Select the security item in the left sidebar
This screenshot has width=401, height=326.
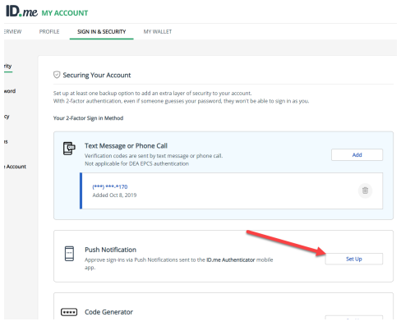tap(8, 66)
